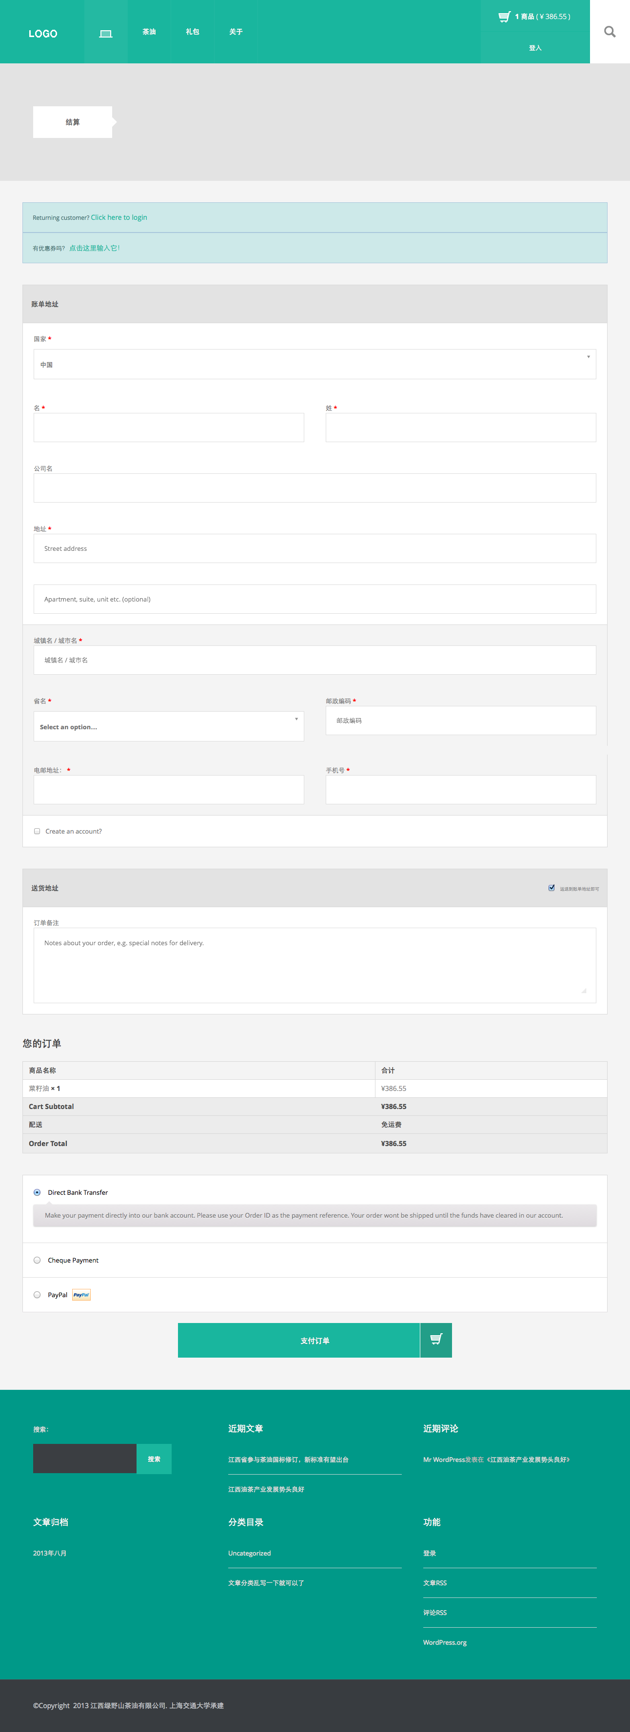This screenshot has width=630, height=1732.
Task: Focus the 订单备注 order notes textarea
Action: [x=315, y=966]
